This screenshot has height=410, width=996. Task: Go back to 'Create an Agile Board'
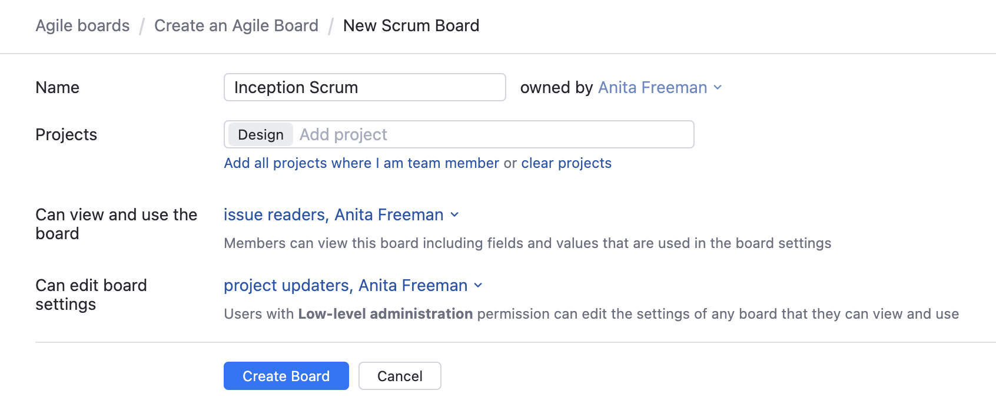tap(236, 25)
